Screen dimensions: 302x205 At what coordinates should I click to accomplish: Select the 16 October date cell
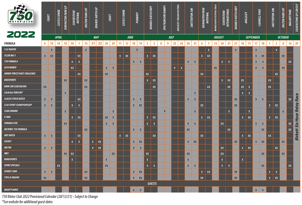pos(290,43)
